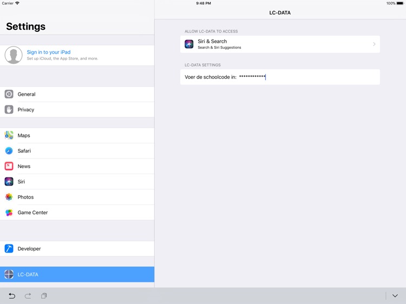This screenshot has height=304, width=406.
Task: Click the Siri icon in the sidebar
Action: point(9,182)
